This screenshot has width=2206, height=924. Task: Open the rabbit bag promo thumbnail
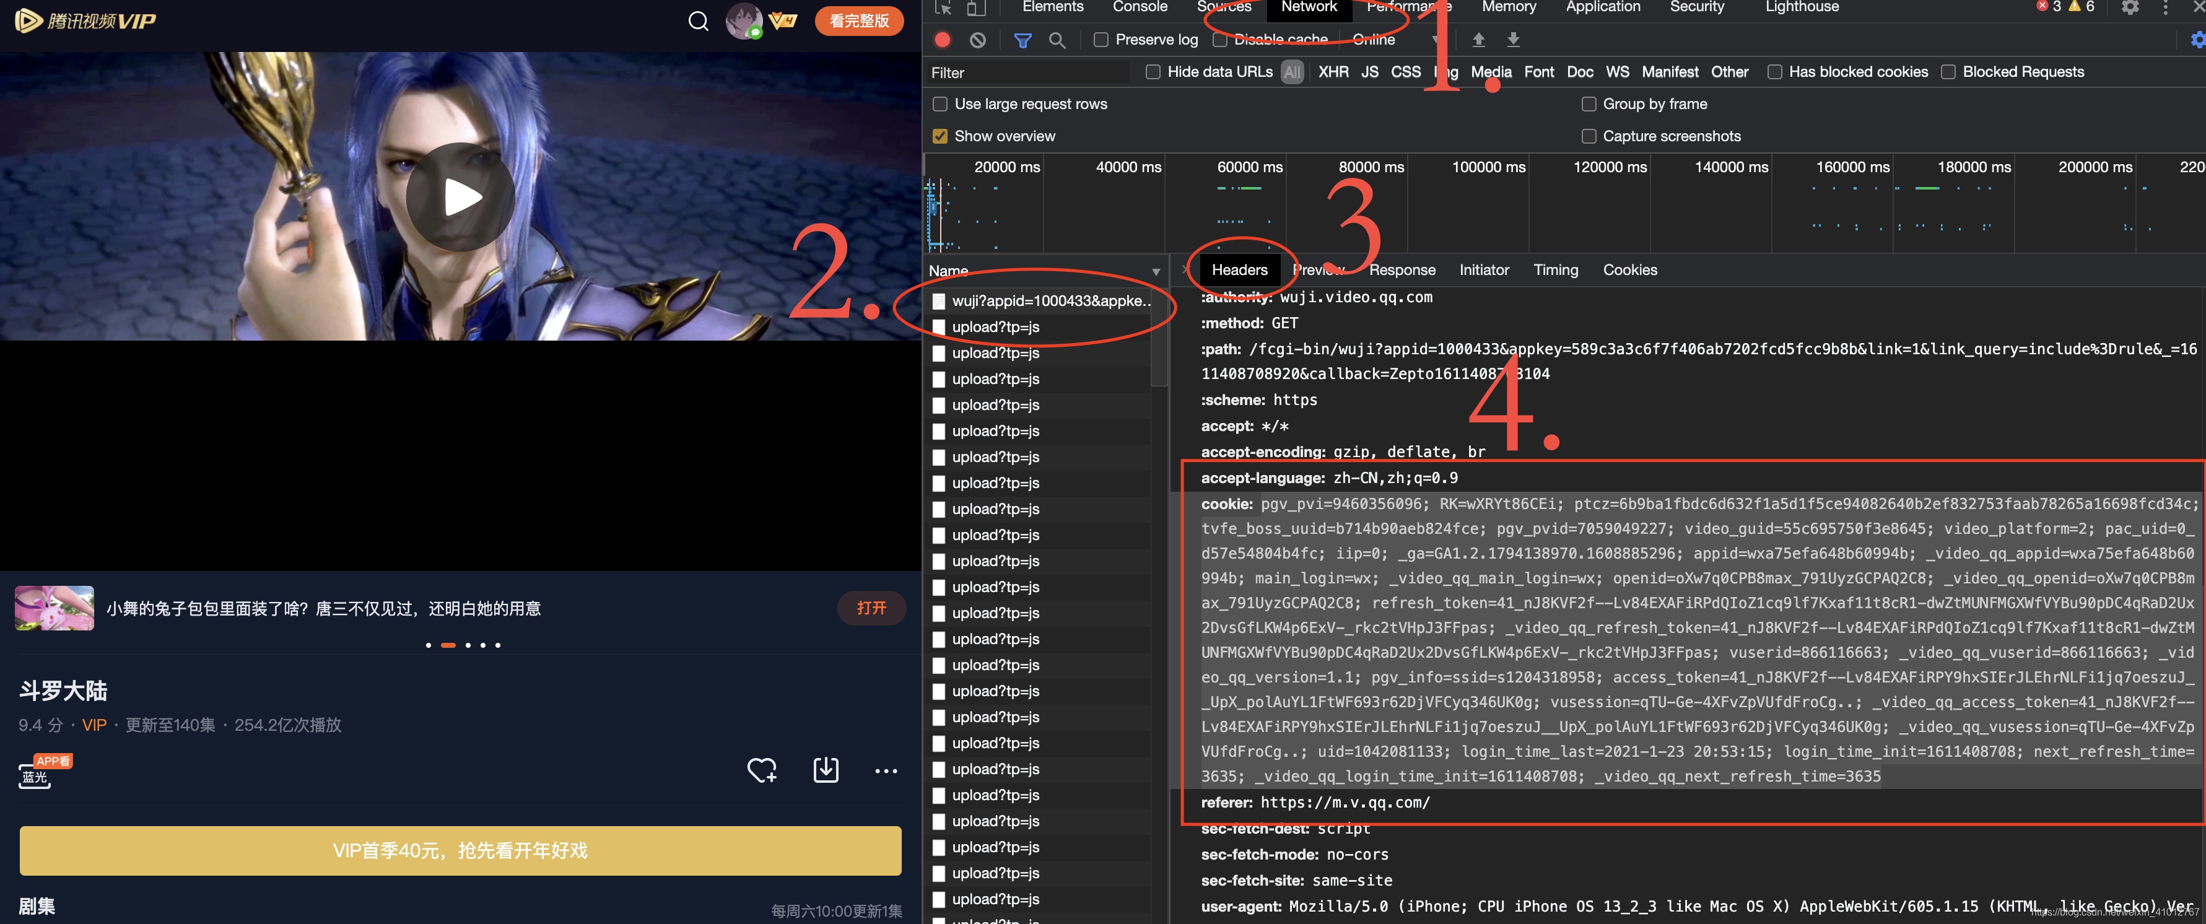tap(54, 608)
